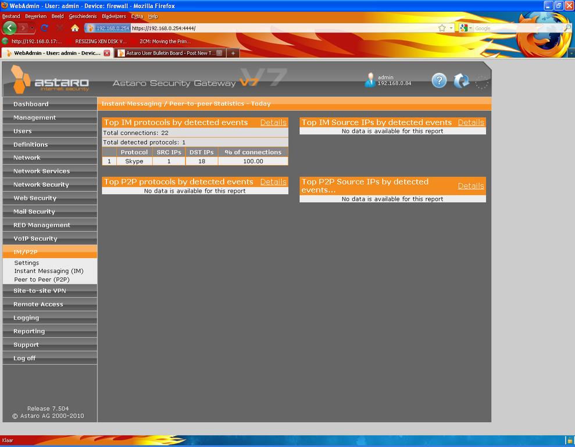Viewport: 575px width, 447px height.
Task: Open a new tab with plus button
Action: point(233,53)
